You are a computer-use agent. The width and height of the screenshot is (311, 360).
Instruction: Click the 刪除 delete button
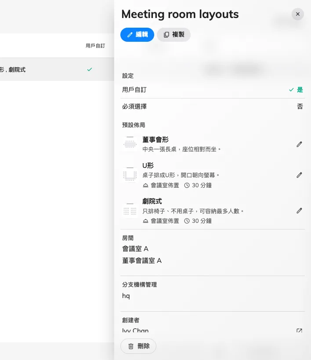coord(138,346)
